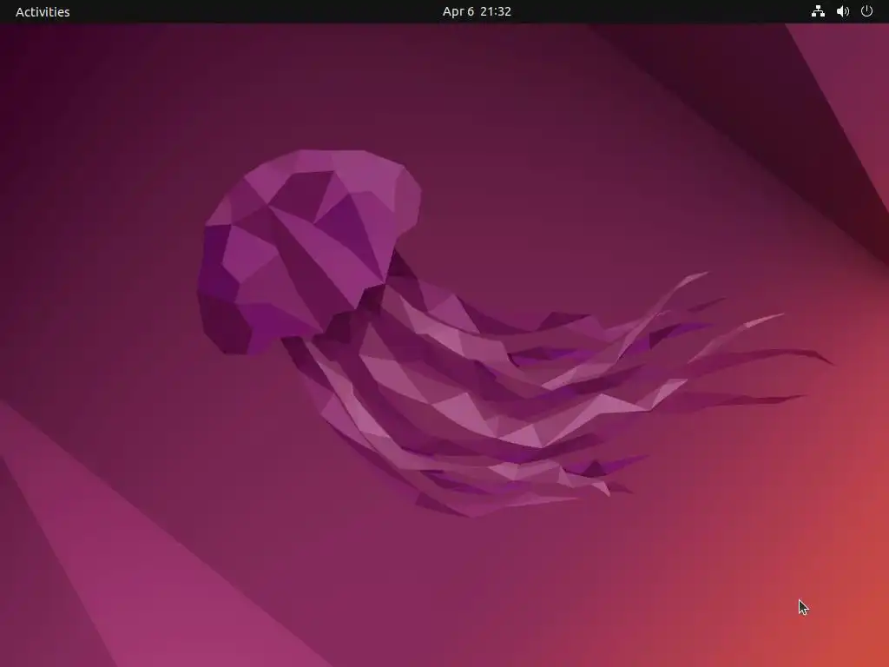Click the volume speaker icon
The width and height of the screenshot is (889, 667).
(x=842, y=11)
